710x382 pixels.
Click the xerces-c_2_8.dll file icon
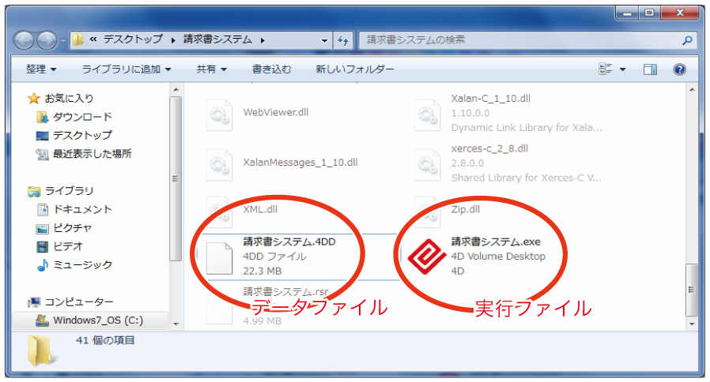428,164
